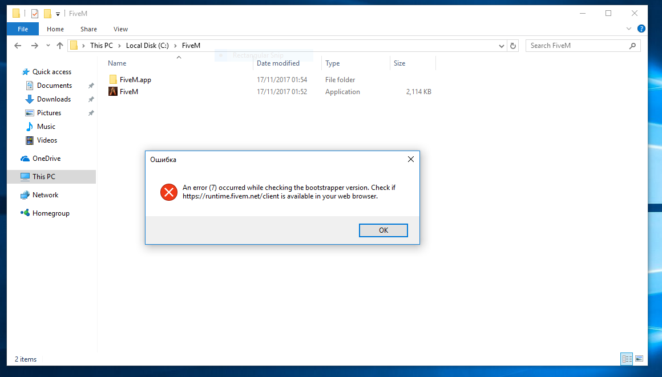Click the red error icon in dialog
The height and width of the screenshot is (377, 662).
[x=169, y=192]
